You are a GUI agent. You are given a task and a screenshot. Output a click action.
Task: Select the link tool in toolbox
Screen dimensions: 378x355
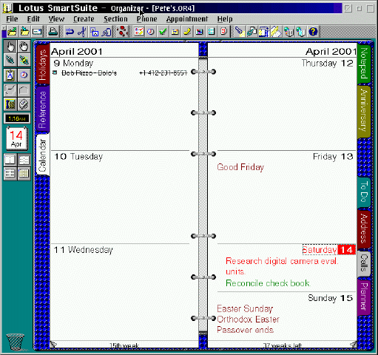click(x=10, y=60)
